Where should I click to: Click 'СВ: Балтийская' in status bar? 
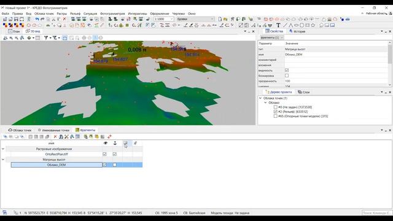(194, 213)
